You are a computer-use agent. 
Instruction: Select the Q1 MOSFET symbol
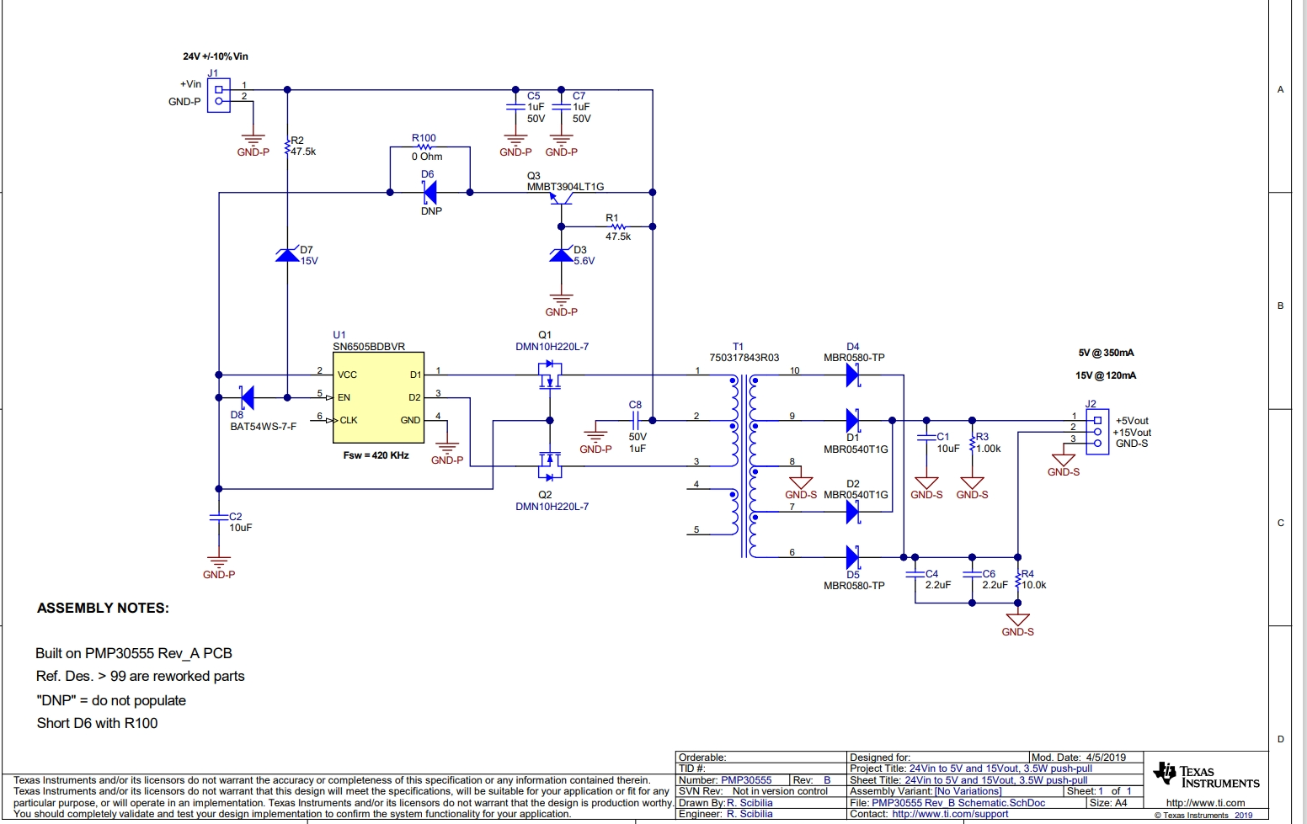coord(549,375)
